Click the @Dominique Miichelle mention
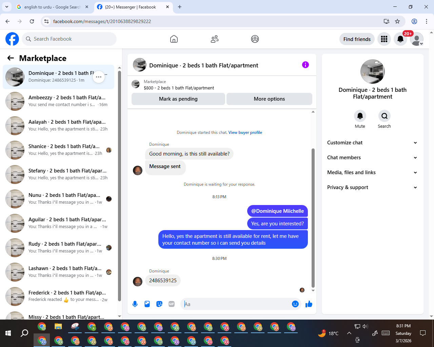Image resolution: width=434 pixels, height=347 pixels. (x=277, y=211)
